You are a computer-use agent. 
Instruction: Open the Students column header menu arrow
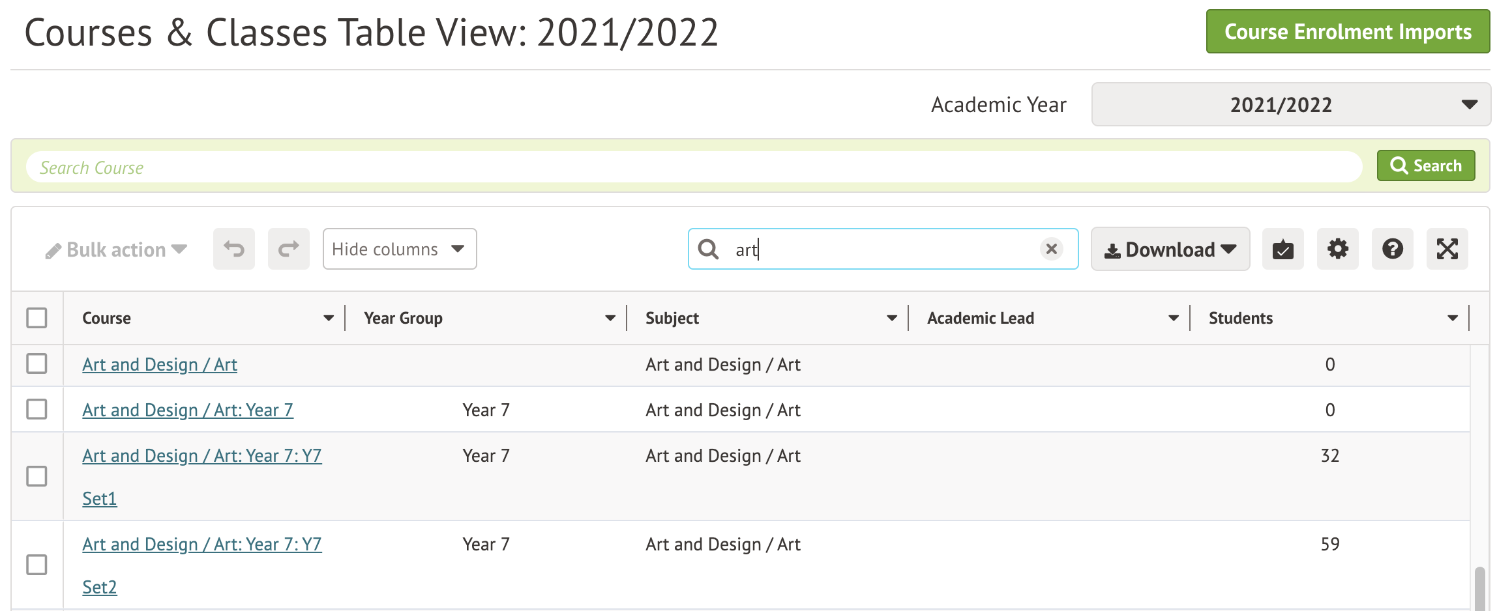pyautogui.click(x=1452, y=318)
